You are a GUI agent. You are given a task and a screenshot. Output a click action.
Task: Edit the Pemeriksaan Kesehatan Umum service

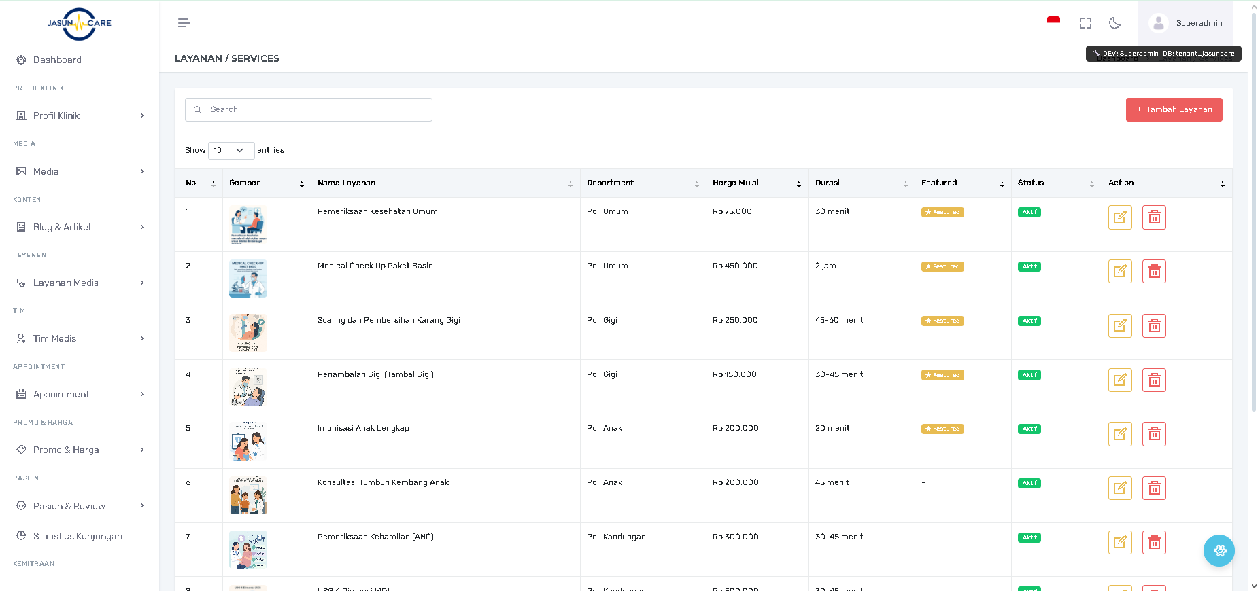(x=1119, y=217)
